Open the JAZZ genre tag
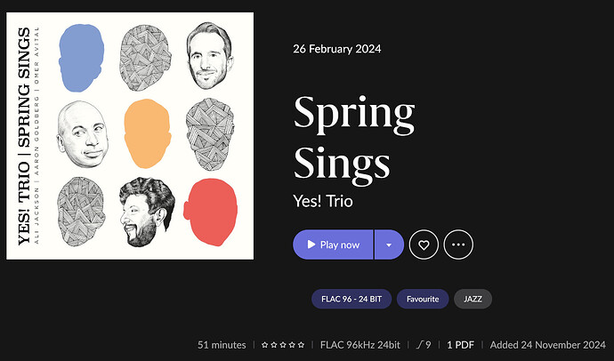 473,299
